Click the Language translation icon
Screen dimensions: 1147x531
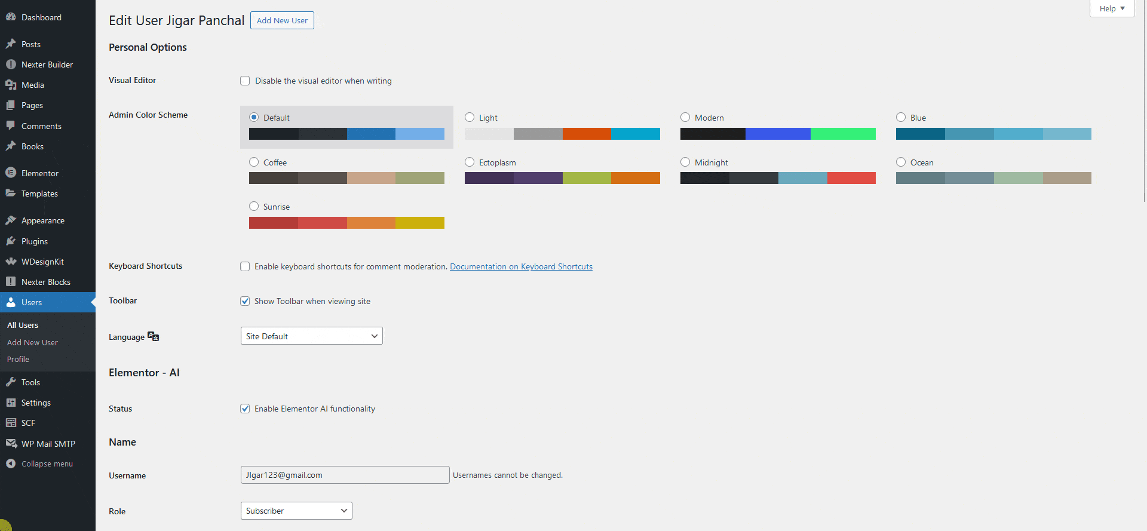153,336
